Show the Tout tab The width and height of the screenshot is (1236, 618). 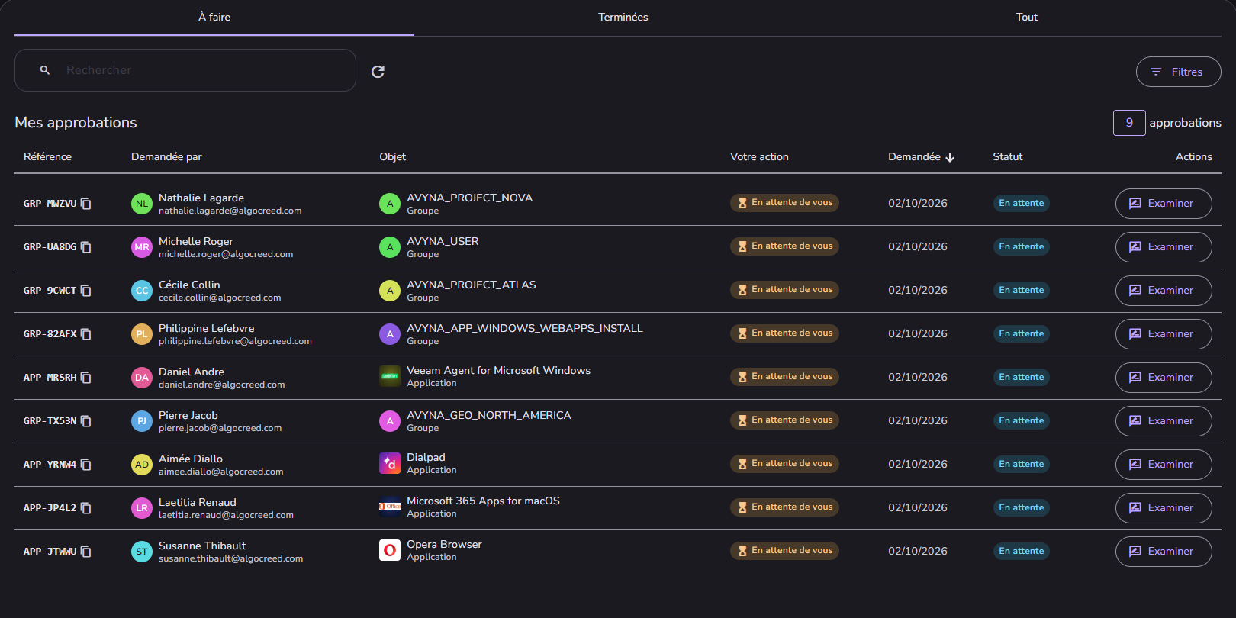(x=1026, y=17)
